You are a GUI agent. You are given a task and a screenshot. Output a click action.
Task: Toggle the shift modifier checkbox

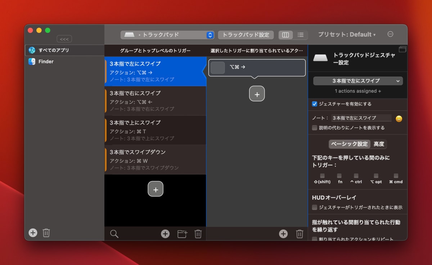coord(322,176)
